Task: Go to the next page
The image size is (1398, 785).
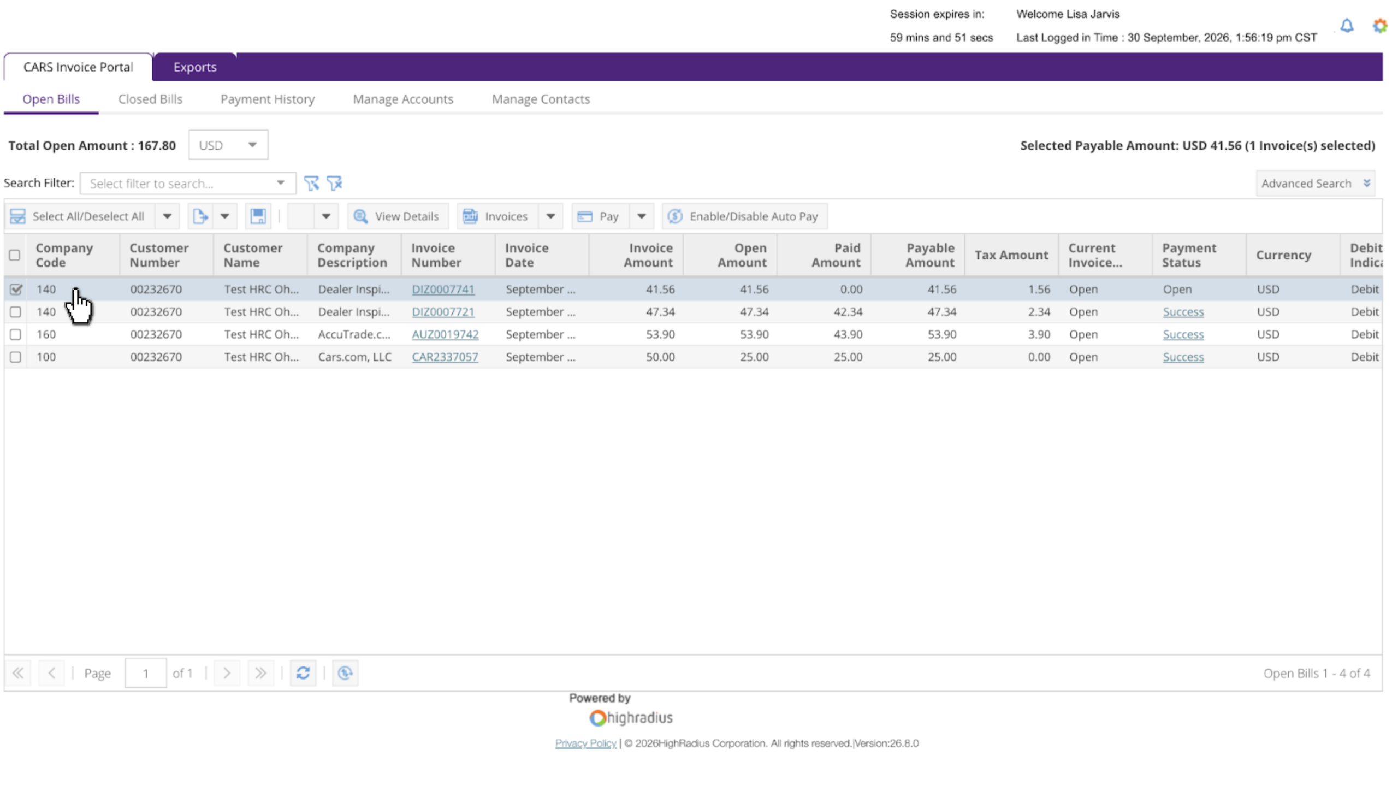Action: (227, 672)
